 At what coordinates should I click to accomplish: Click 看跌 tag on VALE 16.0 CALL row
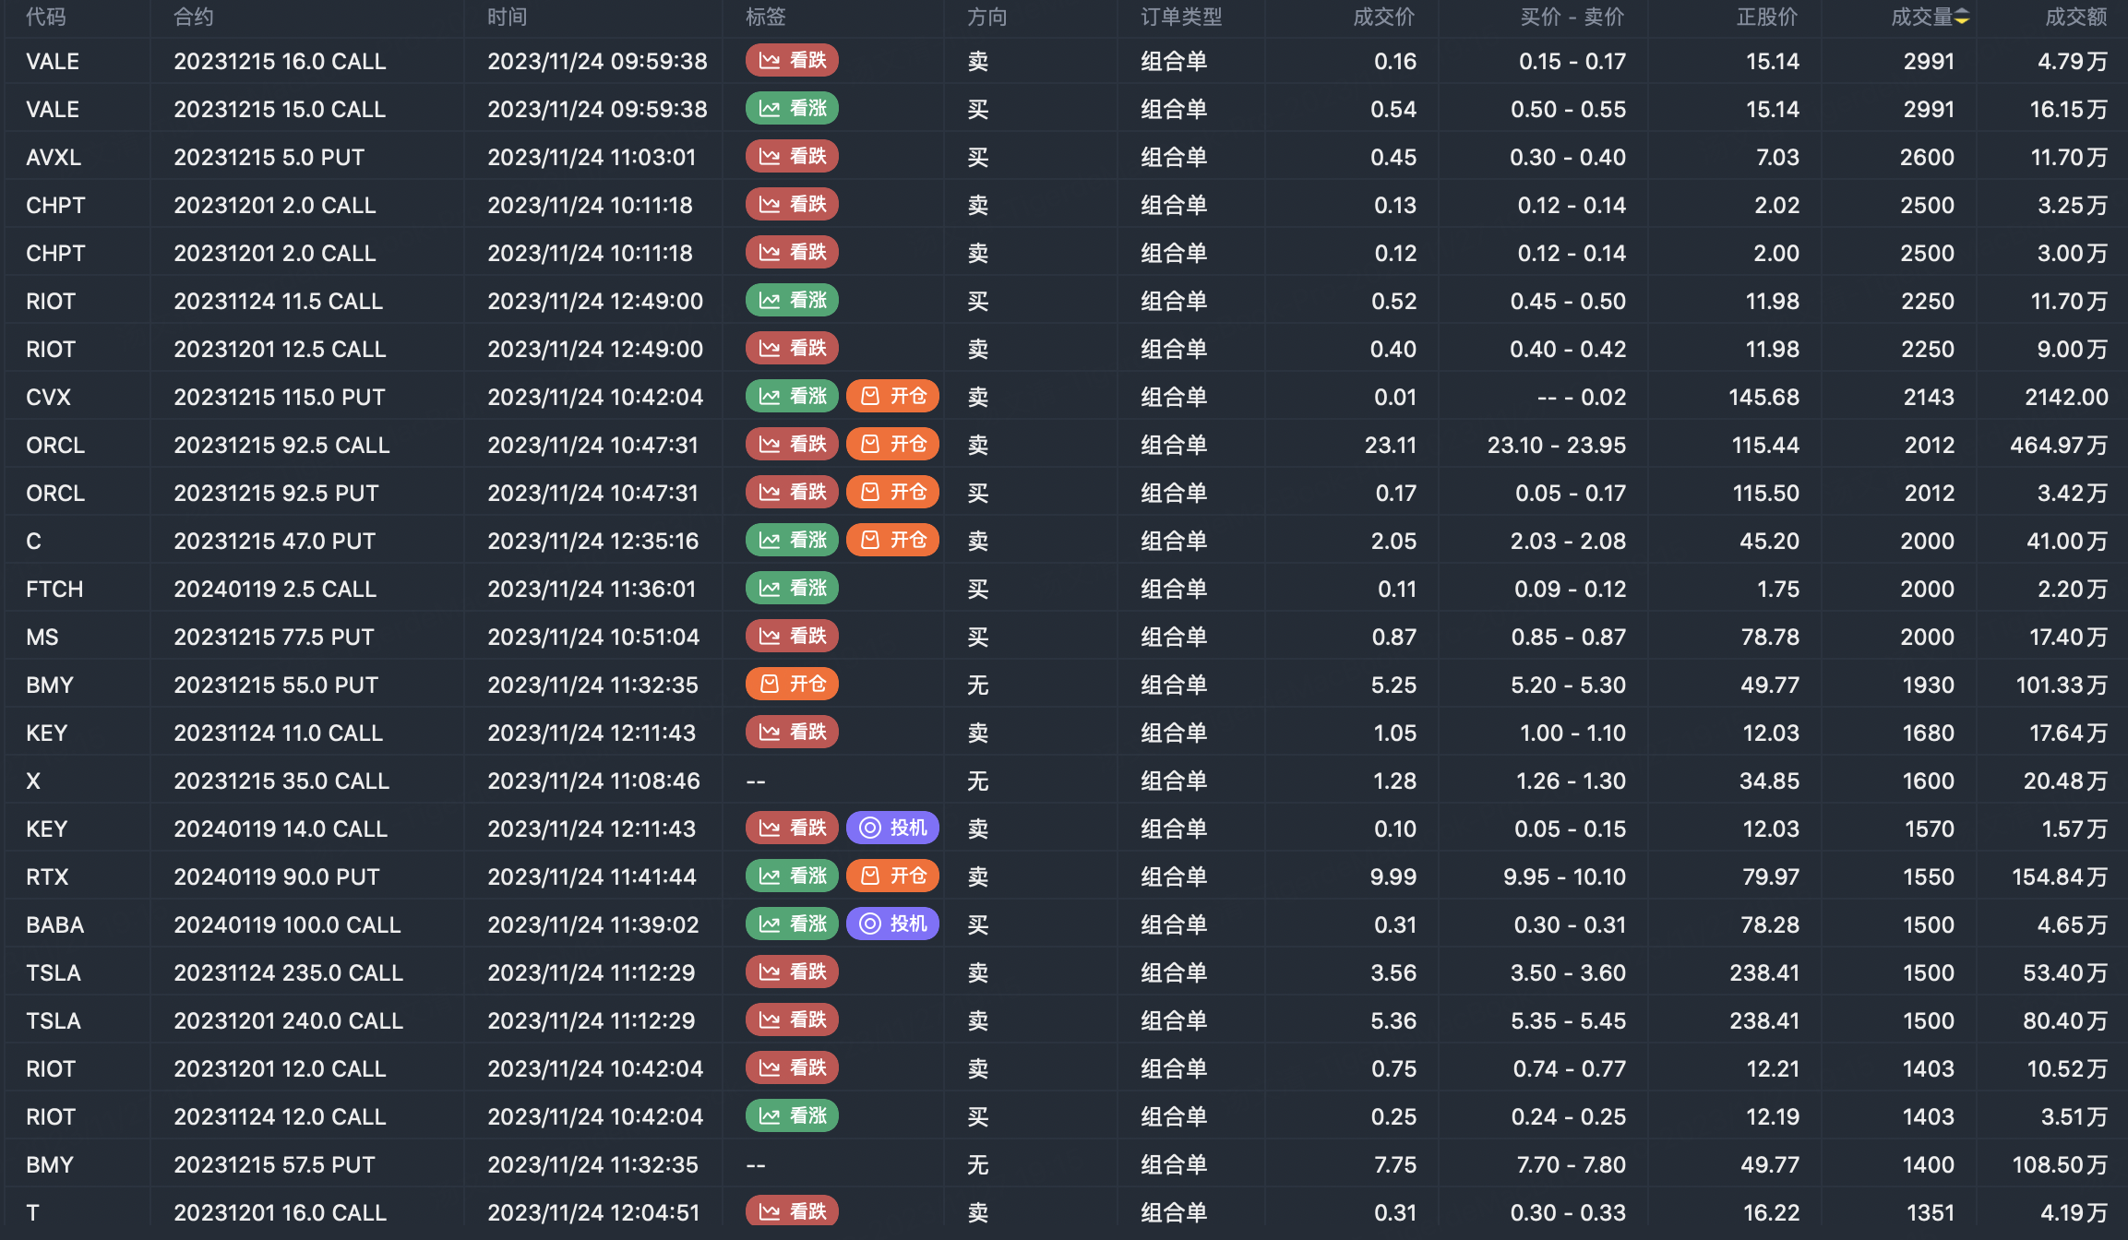[792, 61]
